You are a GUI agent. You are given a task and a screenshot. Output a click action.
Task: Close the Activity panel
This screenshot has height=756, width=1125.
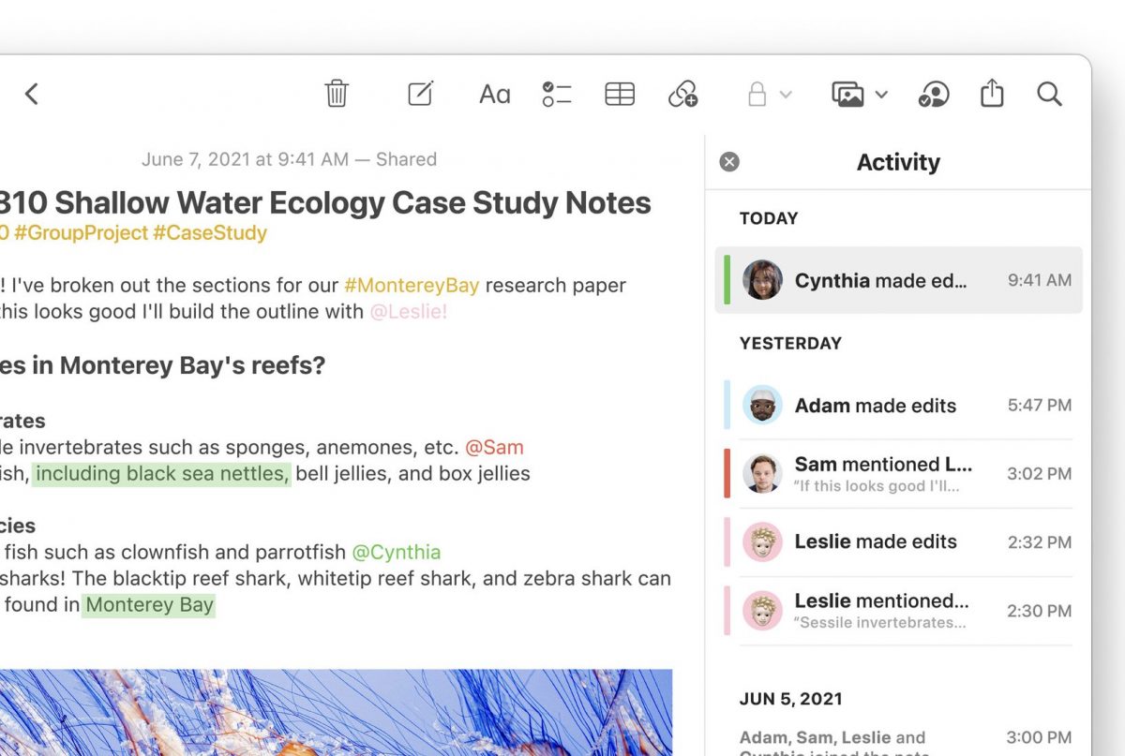click(729, 162)
